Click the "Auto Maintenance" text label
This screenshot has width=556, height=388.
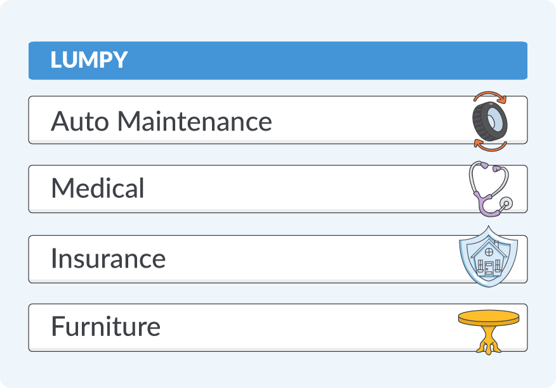coord(161,120)
